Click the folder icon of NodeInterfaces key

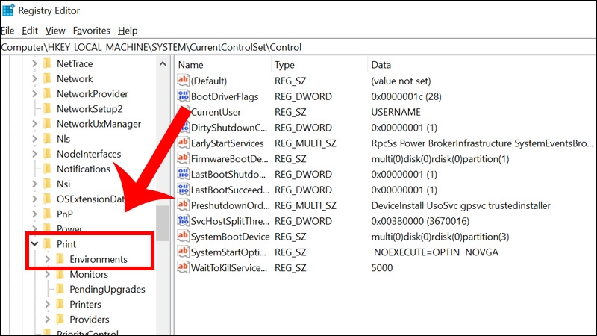click(47, 154)
